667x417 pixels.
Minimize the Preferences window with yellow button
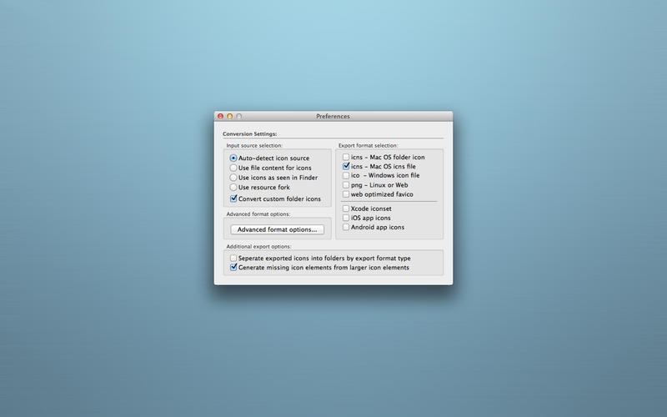point(230,116)
